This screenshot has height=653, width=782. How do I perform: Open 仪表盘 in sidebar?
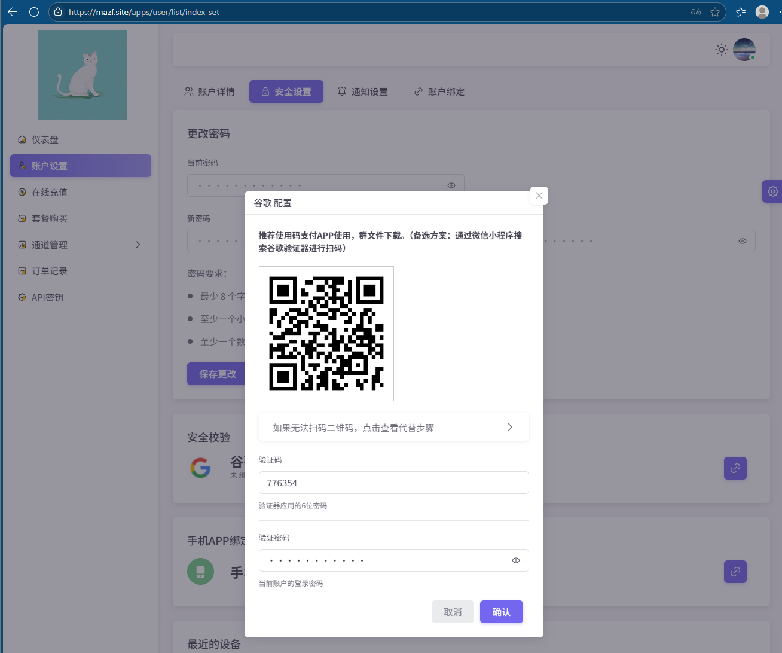[x=81, y=139]
